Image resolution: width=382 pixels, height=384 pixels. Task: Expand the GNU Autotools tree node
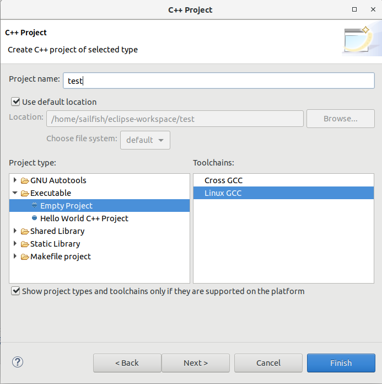tap(15, 180)
